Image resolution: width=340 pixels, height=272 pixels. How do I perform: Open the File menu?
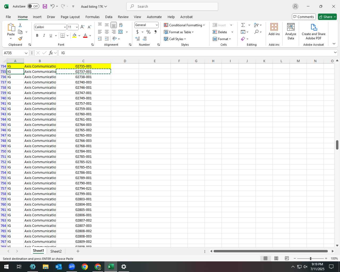[8, 17]
